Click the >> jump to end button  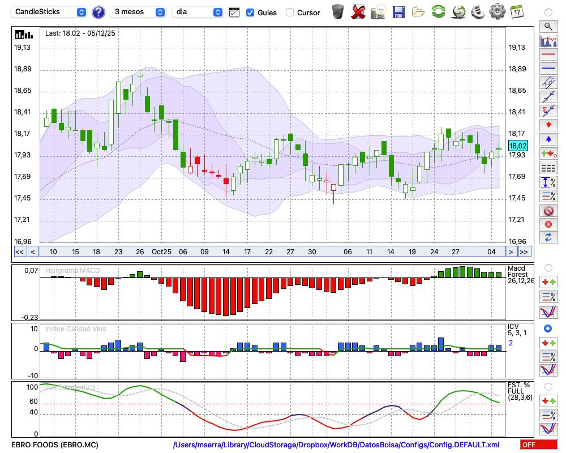[x=524, y=252]
